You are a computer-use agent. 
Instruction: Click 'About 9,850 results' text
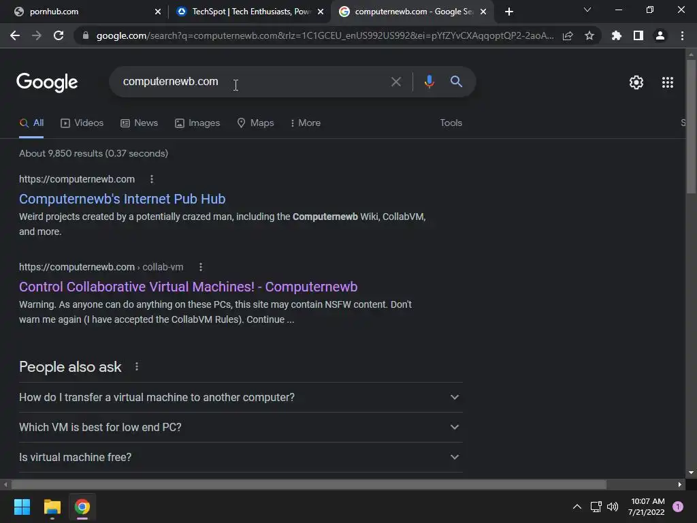point(93,153)
